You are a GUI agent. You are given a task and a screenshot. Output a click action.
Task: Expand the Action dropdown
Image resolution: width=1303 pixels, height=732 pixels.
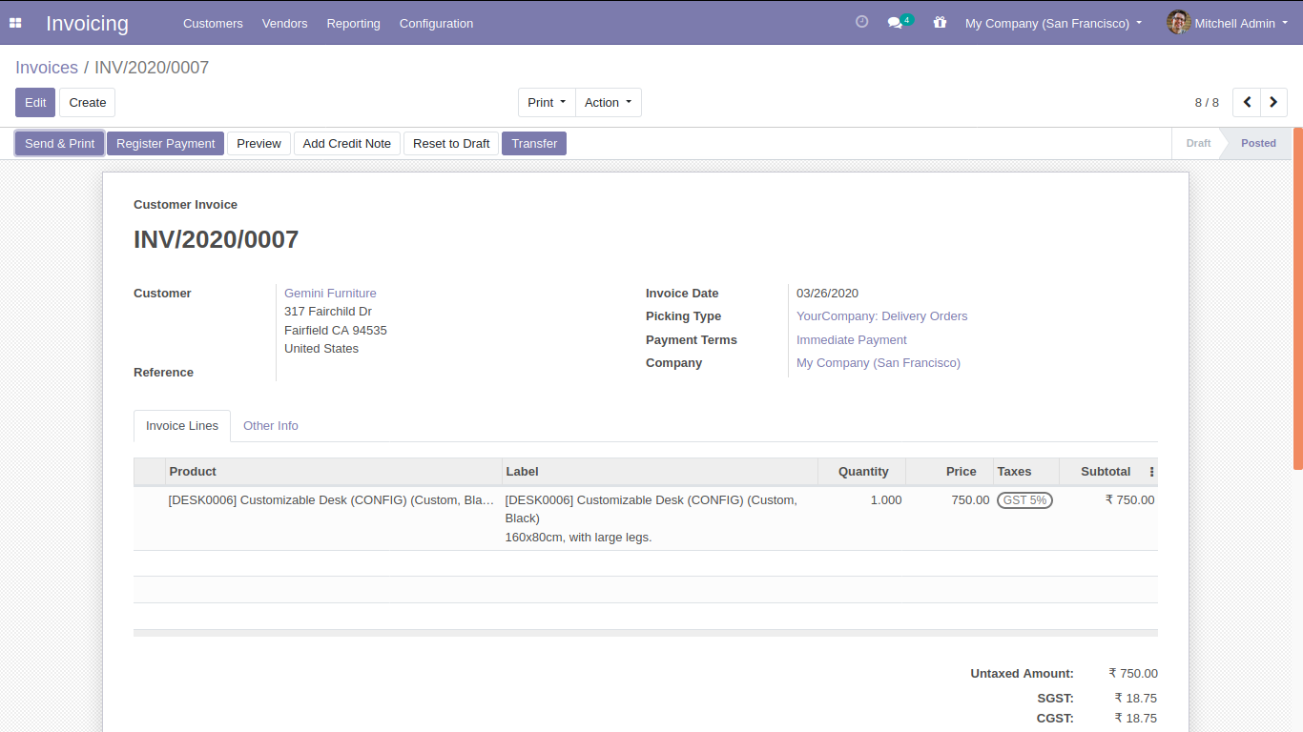(x=608, y=102)
